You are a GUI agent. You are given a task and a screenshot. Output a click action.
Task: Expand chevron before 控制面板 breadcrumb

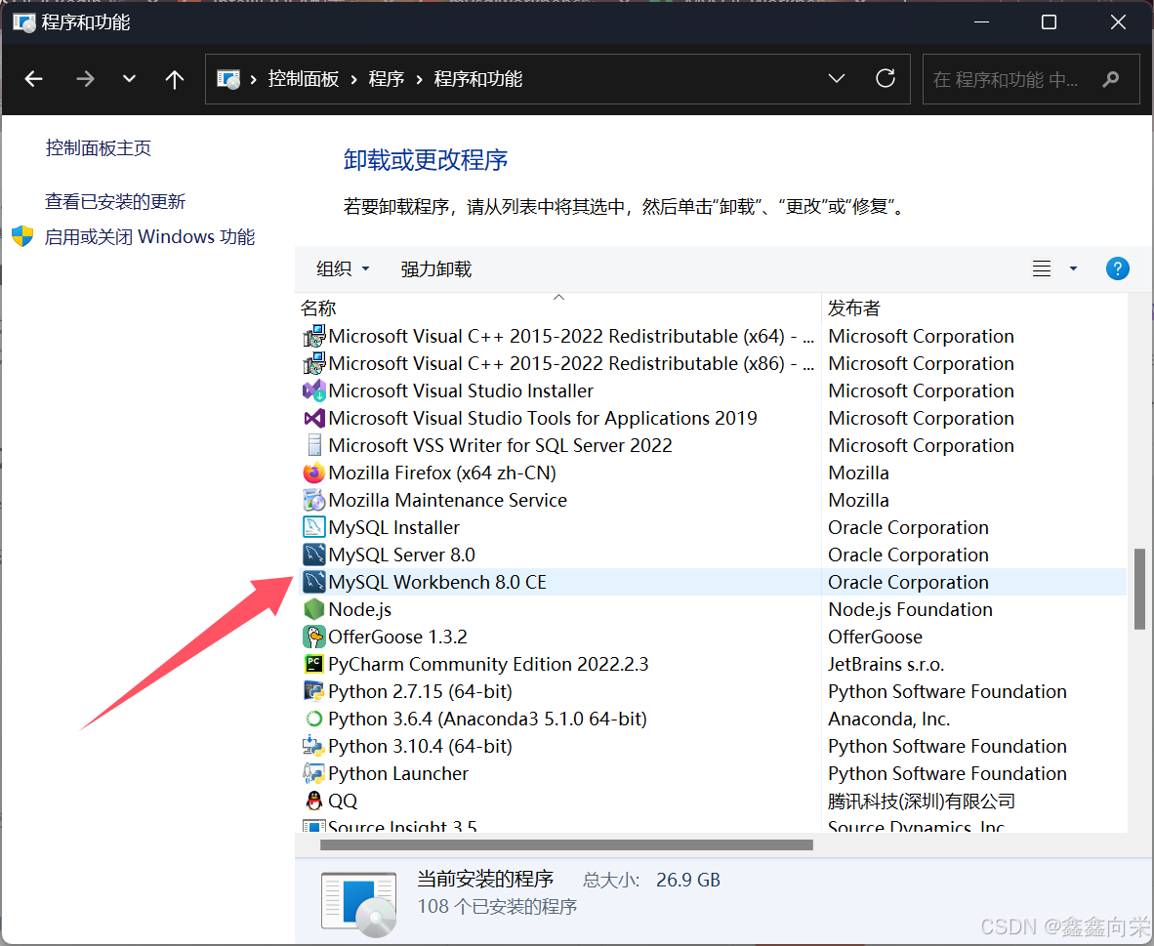point(253,79)
